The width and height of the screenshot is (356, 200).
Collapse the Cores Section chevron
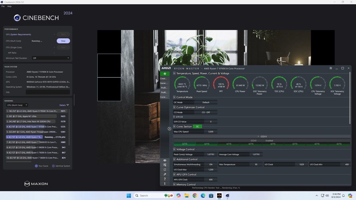[174, 126]
